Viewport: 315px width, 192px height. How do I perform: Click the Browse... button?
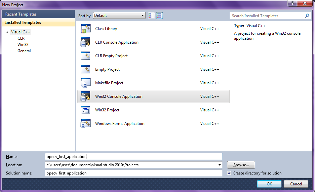pos(241,165)
